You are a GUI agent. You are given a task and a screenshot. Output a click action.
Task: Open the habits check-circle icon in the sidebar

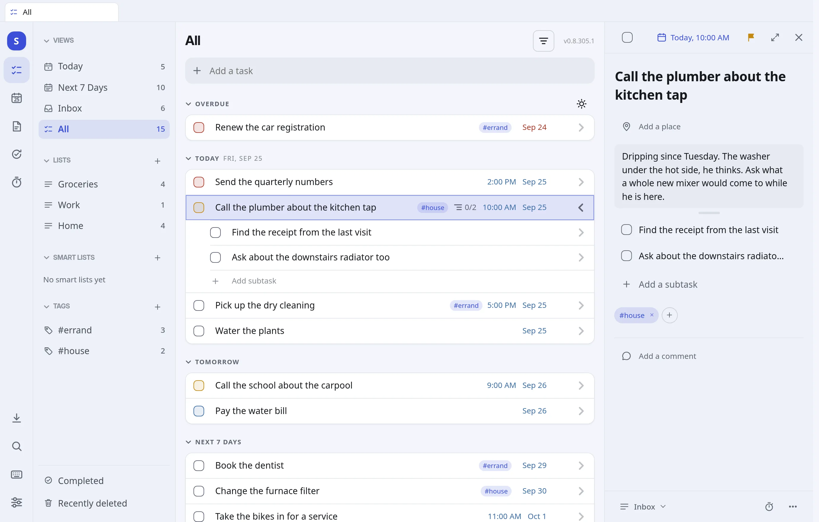click(x=16, y=154)
